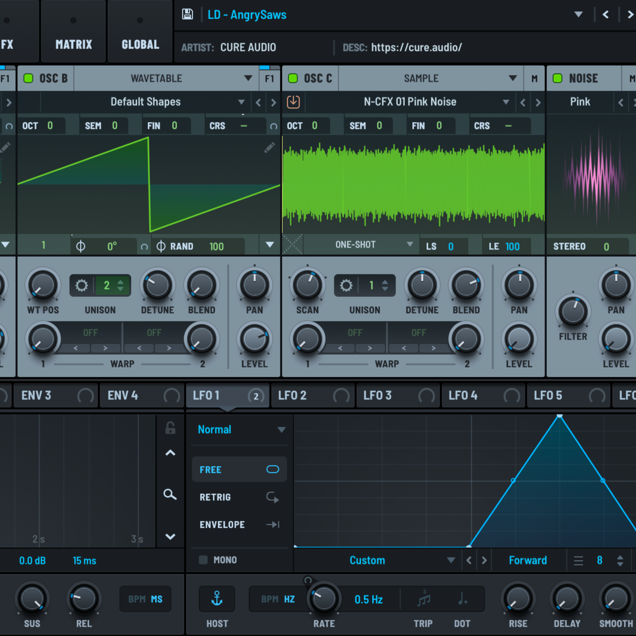Click the OSC C sample load icon
Screen dimensions: 636x636
[x=293, y=102]
